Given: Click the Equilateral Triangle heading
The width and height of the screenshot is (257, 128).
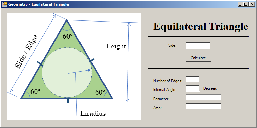Looking at the screenshot, I should (200, 26).
